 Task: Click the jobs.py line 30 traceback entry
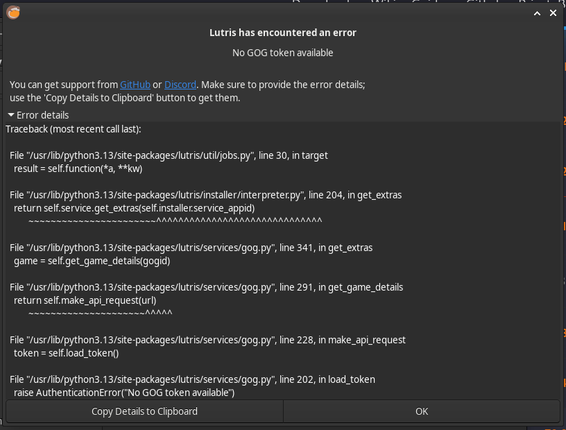pyautogui.click(x=169, y=155)
